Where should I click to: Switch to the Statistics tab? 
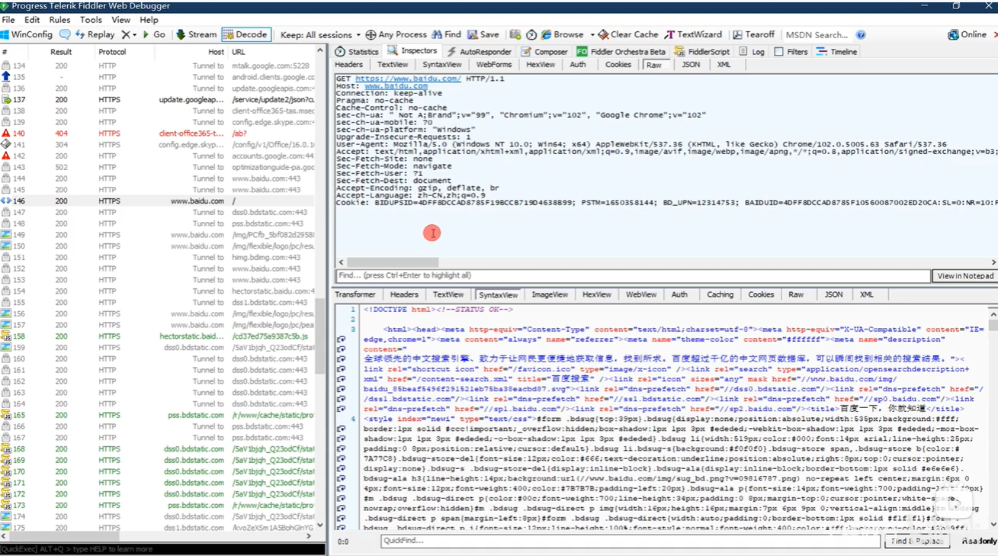tap(357, 51)
